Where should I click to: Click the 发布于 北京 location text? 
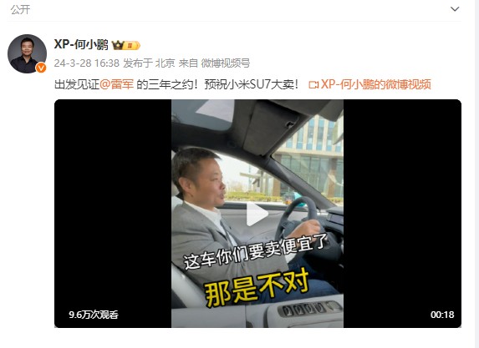(x=149, y=63)
